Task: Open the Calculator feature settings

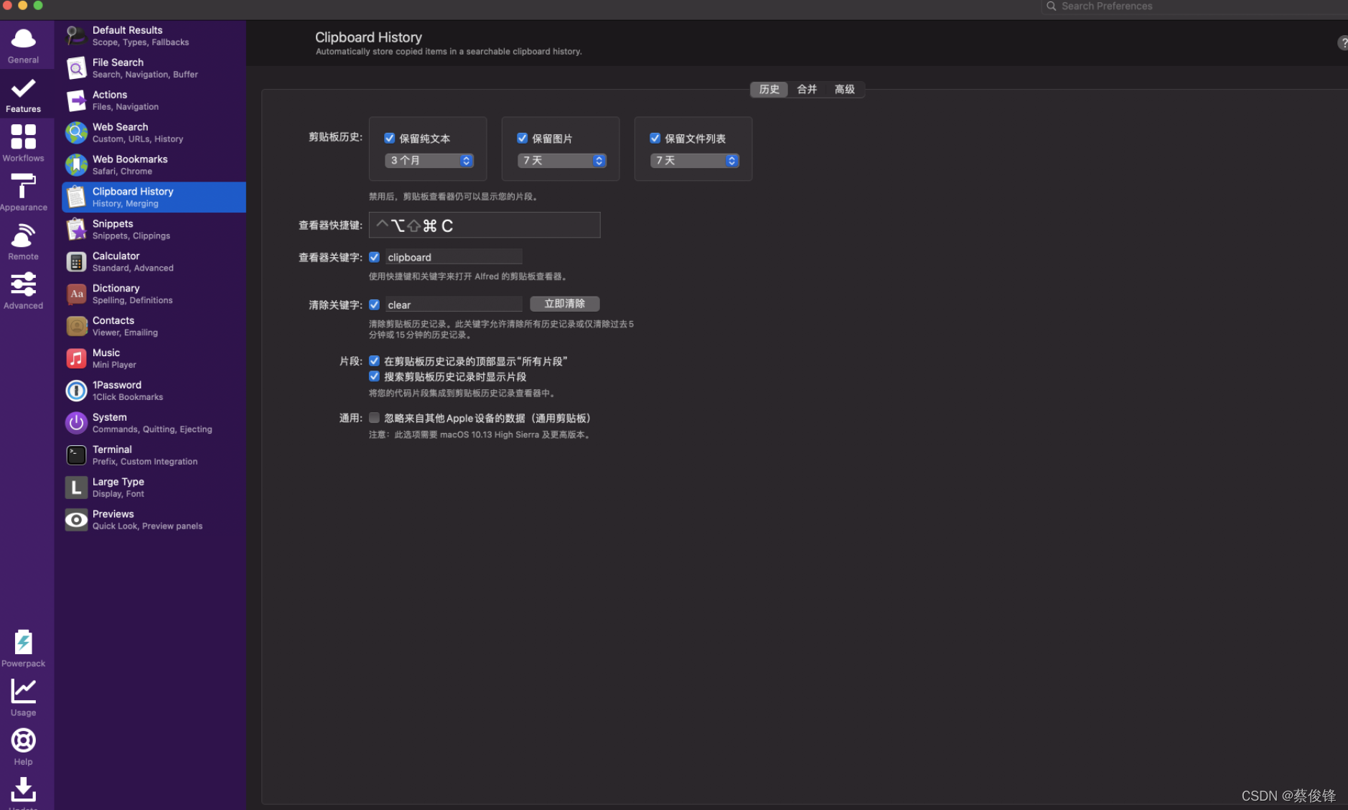Action: (151, 261)
